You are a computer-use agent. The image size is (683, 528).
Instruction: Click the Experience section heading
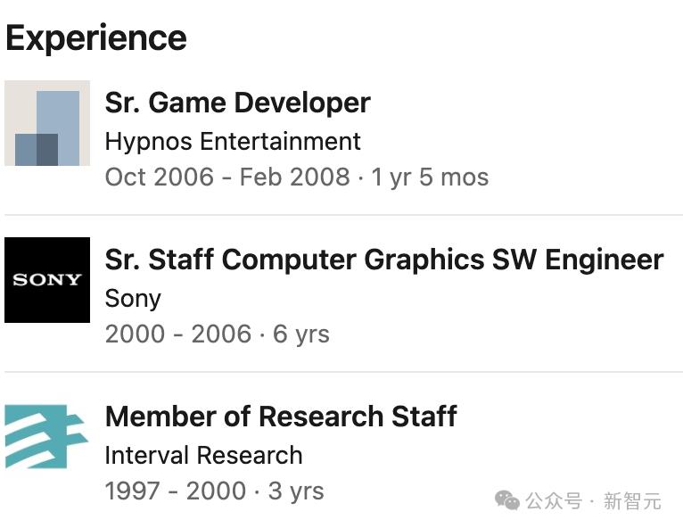96,38
